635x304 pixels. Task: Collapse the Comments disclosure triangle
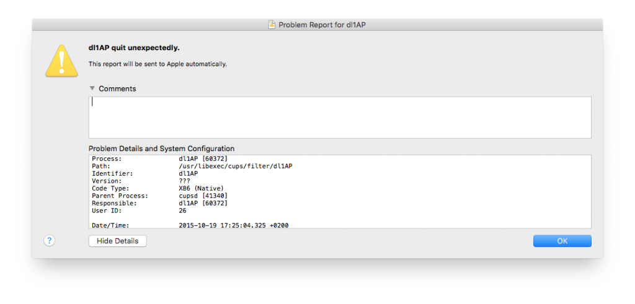point(92,88)
